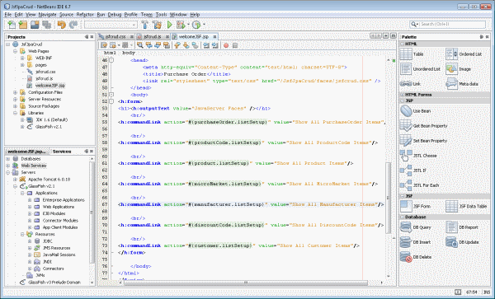Select the Unordered List palette item
This screenshot has height=299, width=495.
pyautogui.click(x=420, y=69)
